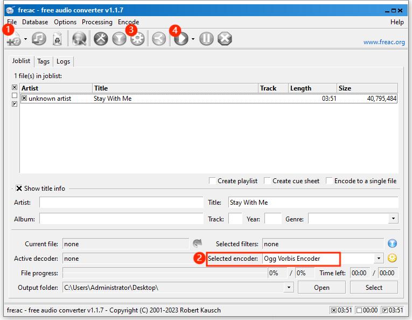Expand the Output folder dropdown
The image size is (412, 320).
[289, 288]
